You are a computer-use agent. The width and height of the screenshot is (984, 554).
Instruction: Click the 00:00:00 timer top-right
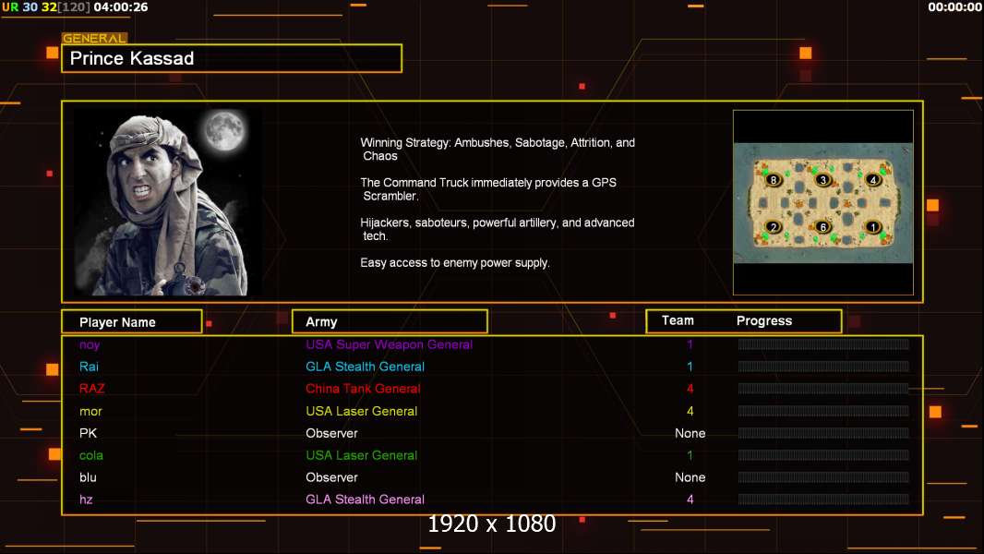[x=955, y=6]
